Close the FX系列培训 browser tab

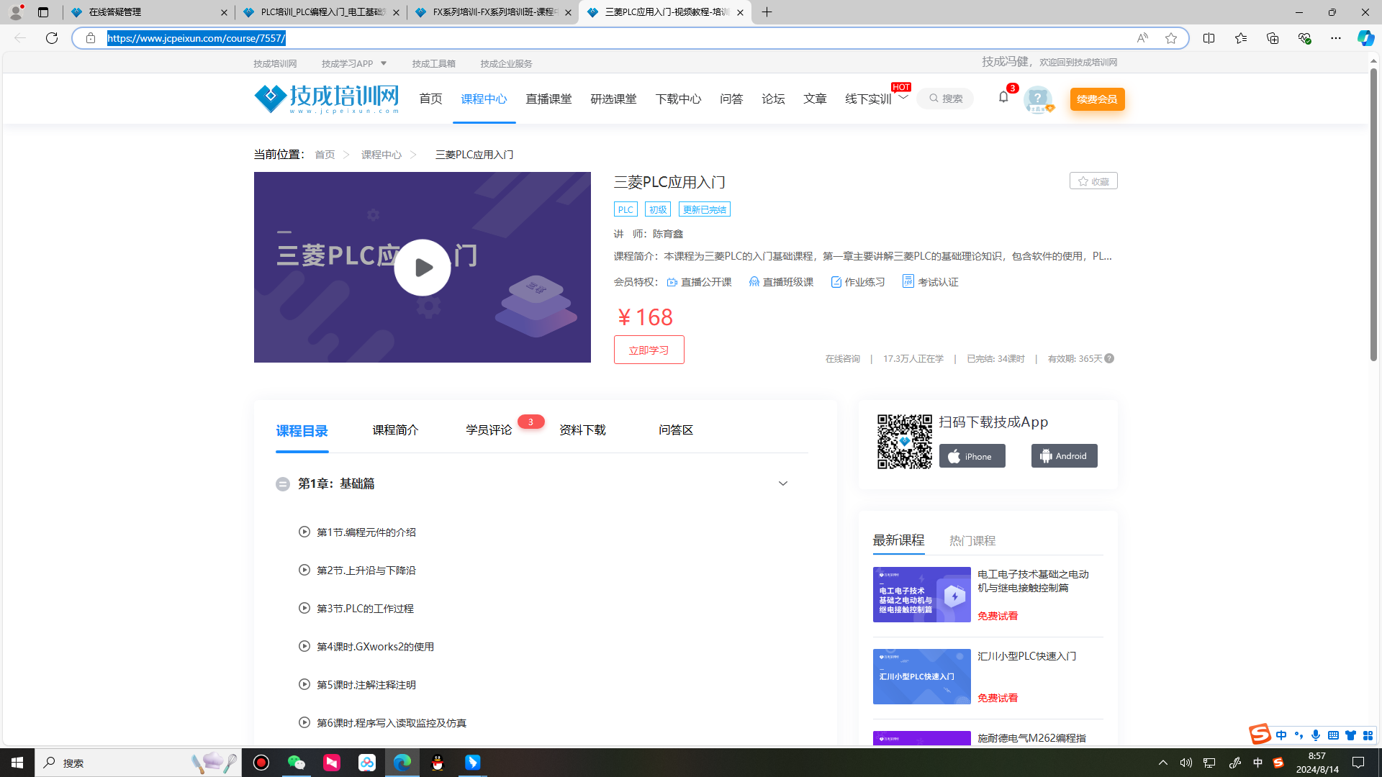pyautogui.click(x=568, y=12)
